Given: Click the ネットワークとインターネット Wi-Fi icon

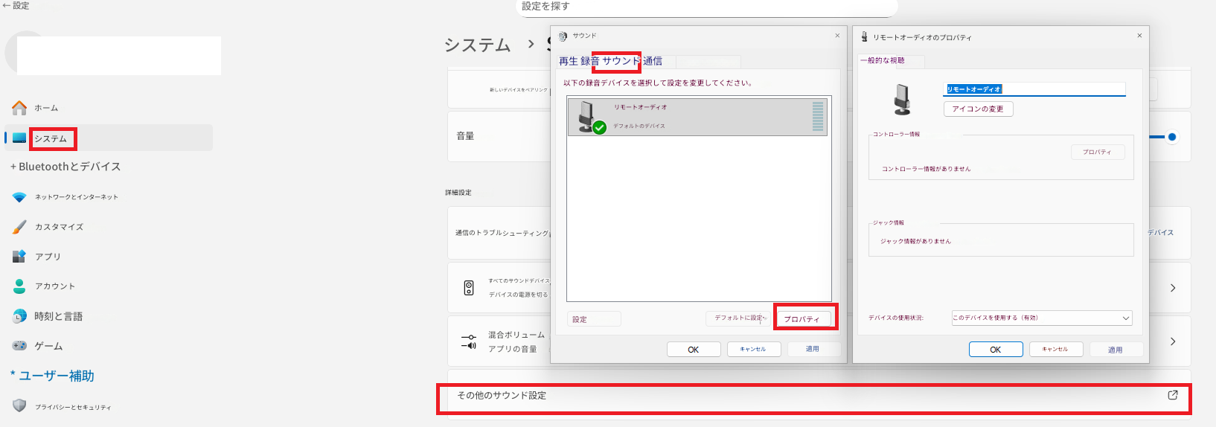Looking at the screenshot, I should click(x=19, y=197).
